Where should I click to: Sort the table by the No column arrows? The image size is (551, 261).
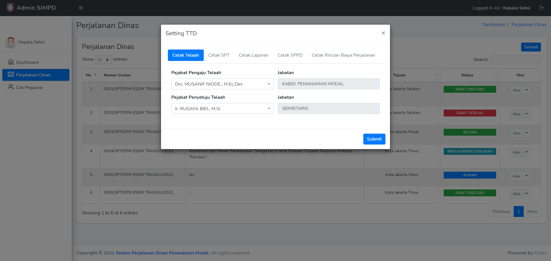[x=96, y=75]
